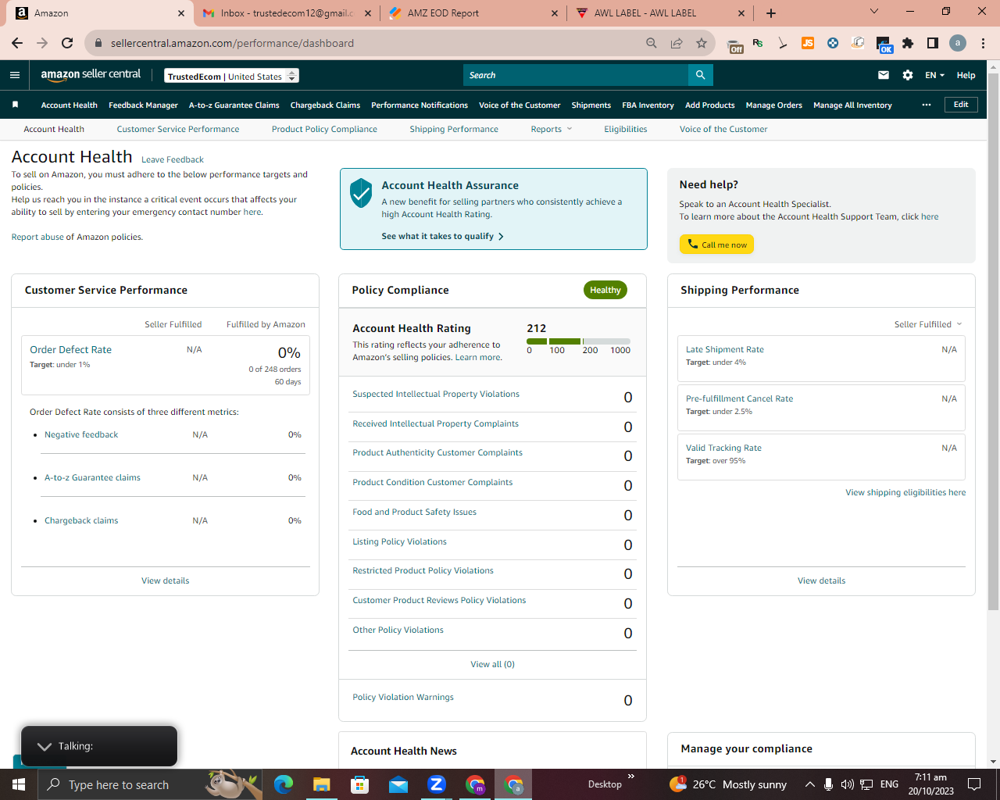
Task: Click View all (0) under Policy Compliance
Action: (x=492, y=664)
